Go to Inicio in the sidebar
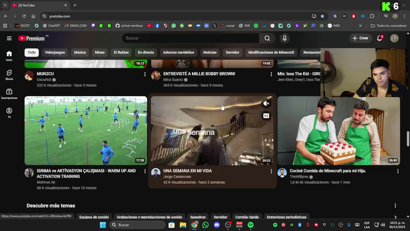The width and height of the screenshot is (410, 231). tap(9, 56)
